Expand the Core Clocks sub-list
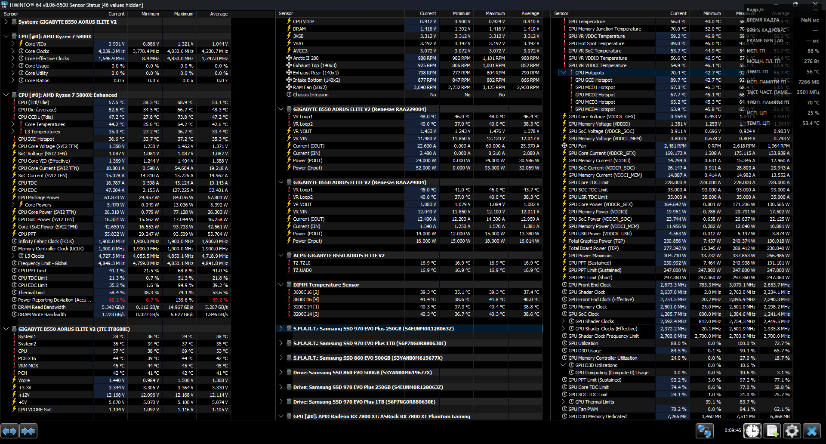826x444 pixels. pyautogui.click(x=13, y=51)
